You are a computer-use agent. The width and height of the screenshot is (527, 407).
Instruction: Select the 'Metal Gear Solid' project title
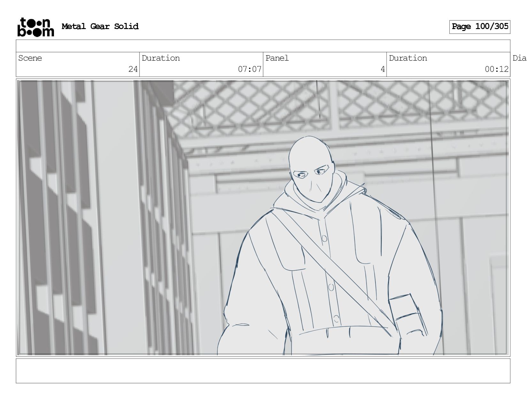point(100,26)
